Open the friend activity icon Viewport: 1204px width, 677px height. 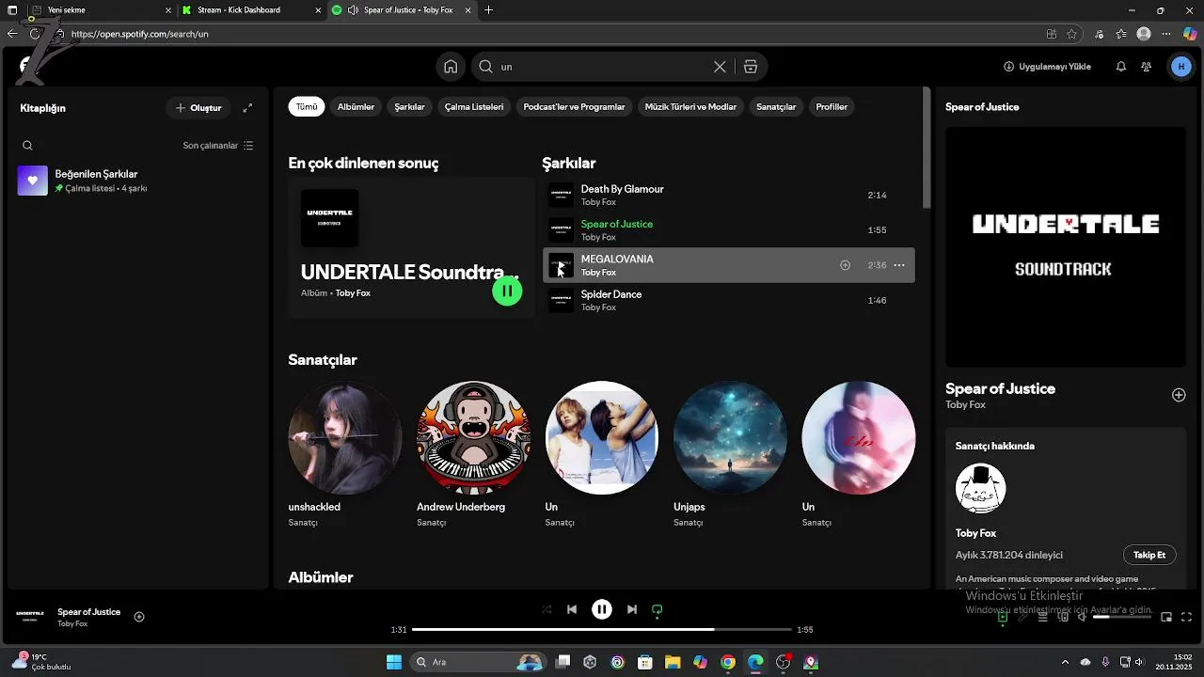point(1146,67)
